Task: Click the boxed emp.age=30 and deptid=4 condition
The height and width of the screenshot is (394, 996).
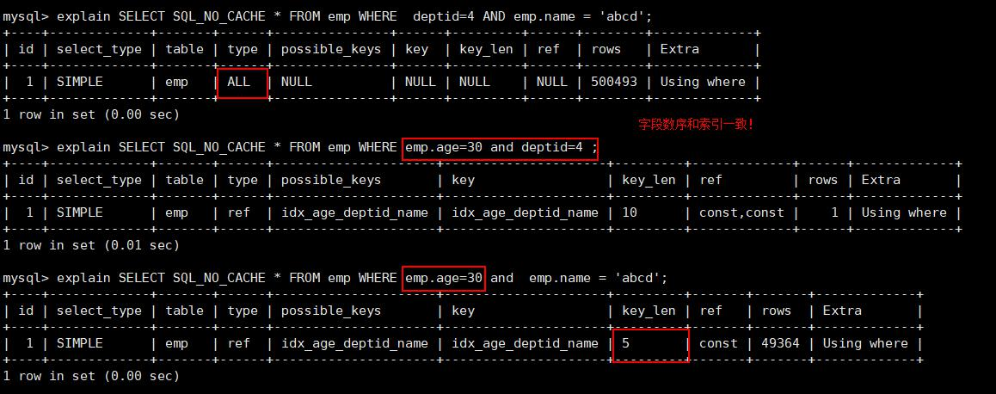Action: coord(501,148)
